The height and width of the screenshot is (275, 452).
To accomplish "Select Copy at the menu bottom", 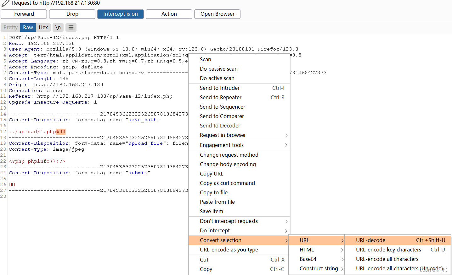I will tap(239, 269).
